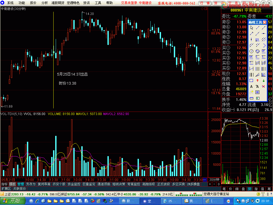
Task: Choose the 123 price label tool
Action: point(257,40)
